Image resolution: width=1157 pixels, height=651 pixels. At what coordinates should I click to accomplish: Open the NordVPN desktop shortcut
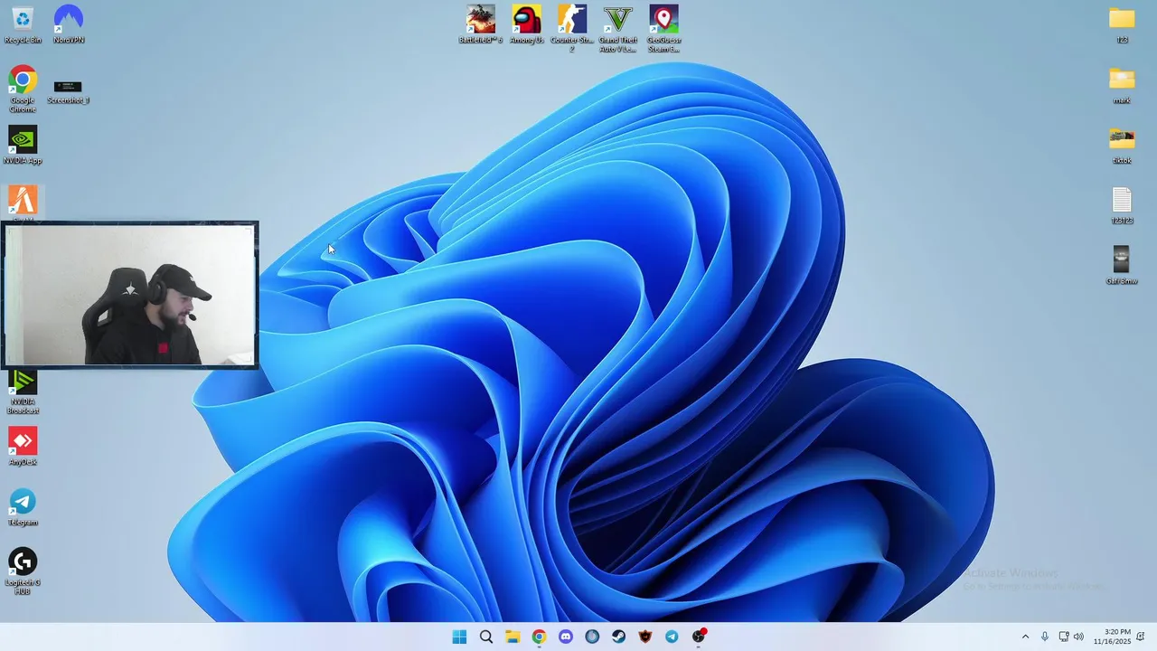pyautogui.click(x=68, y=25)
